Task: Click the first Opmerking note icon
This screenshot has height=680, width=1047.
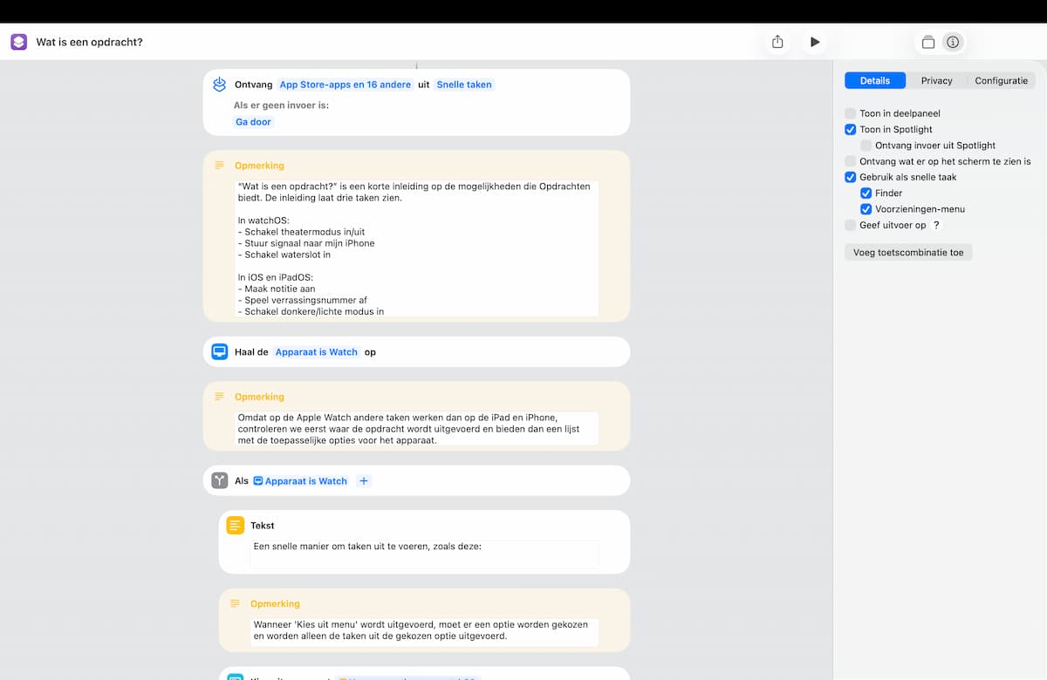Action: point(220,166)
